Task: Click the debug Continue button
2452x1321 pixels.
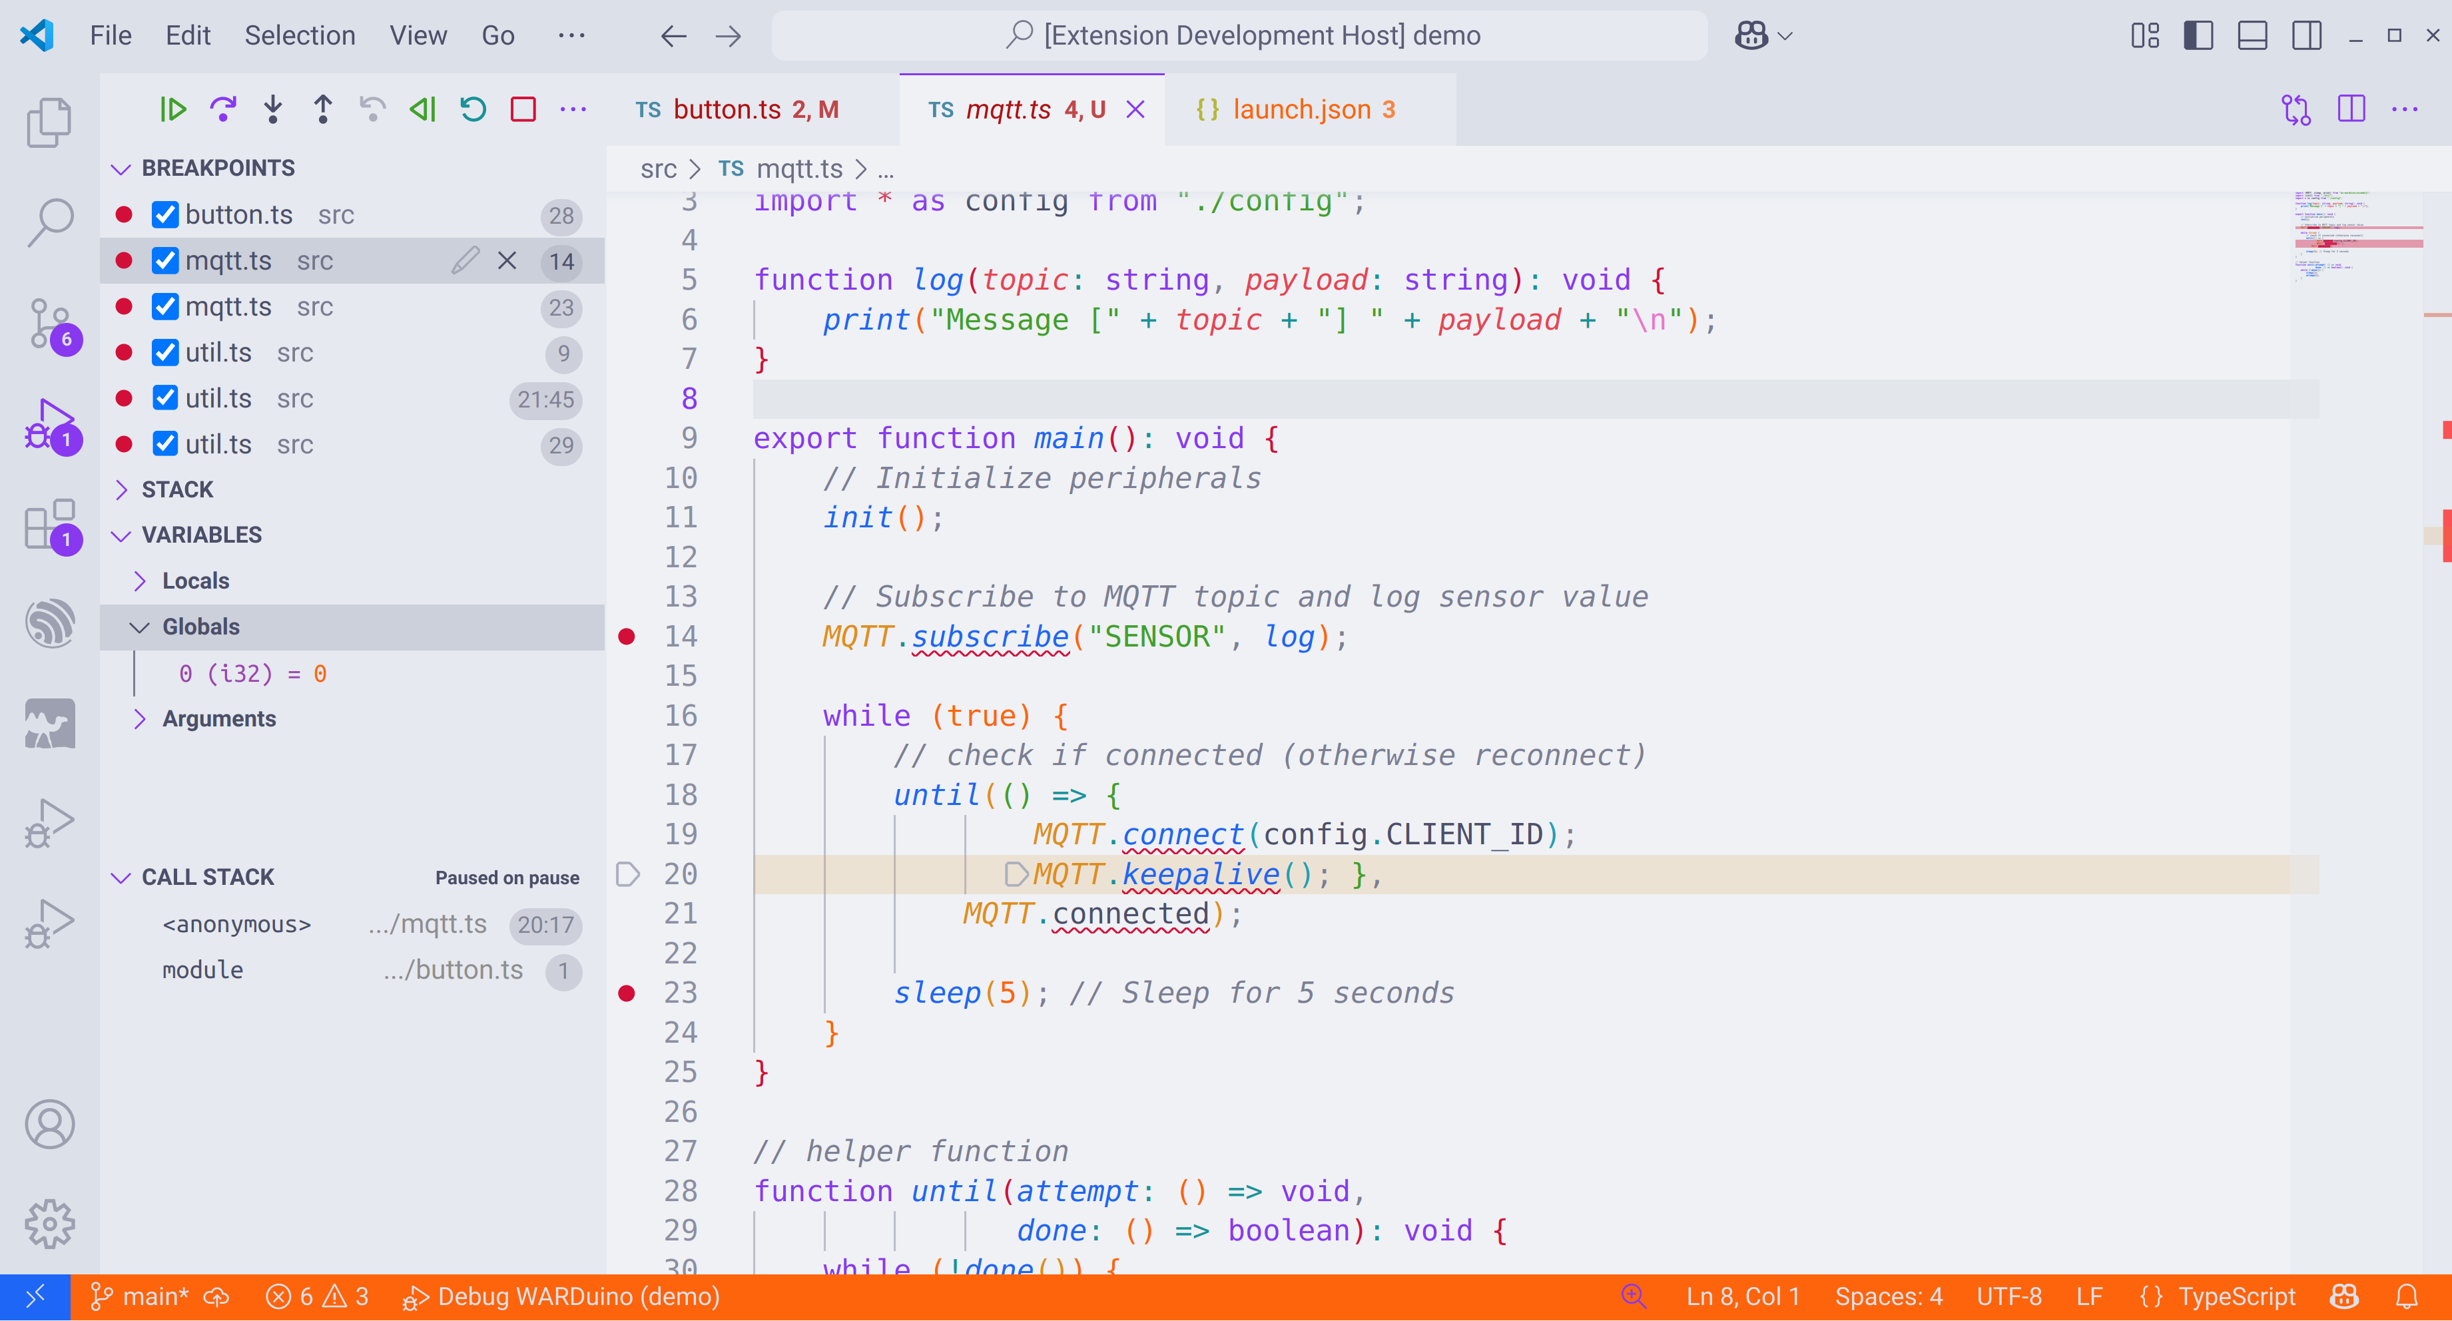Action: [172, 109]
